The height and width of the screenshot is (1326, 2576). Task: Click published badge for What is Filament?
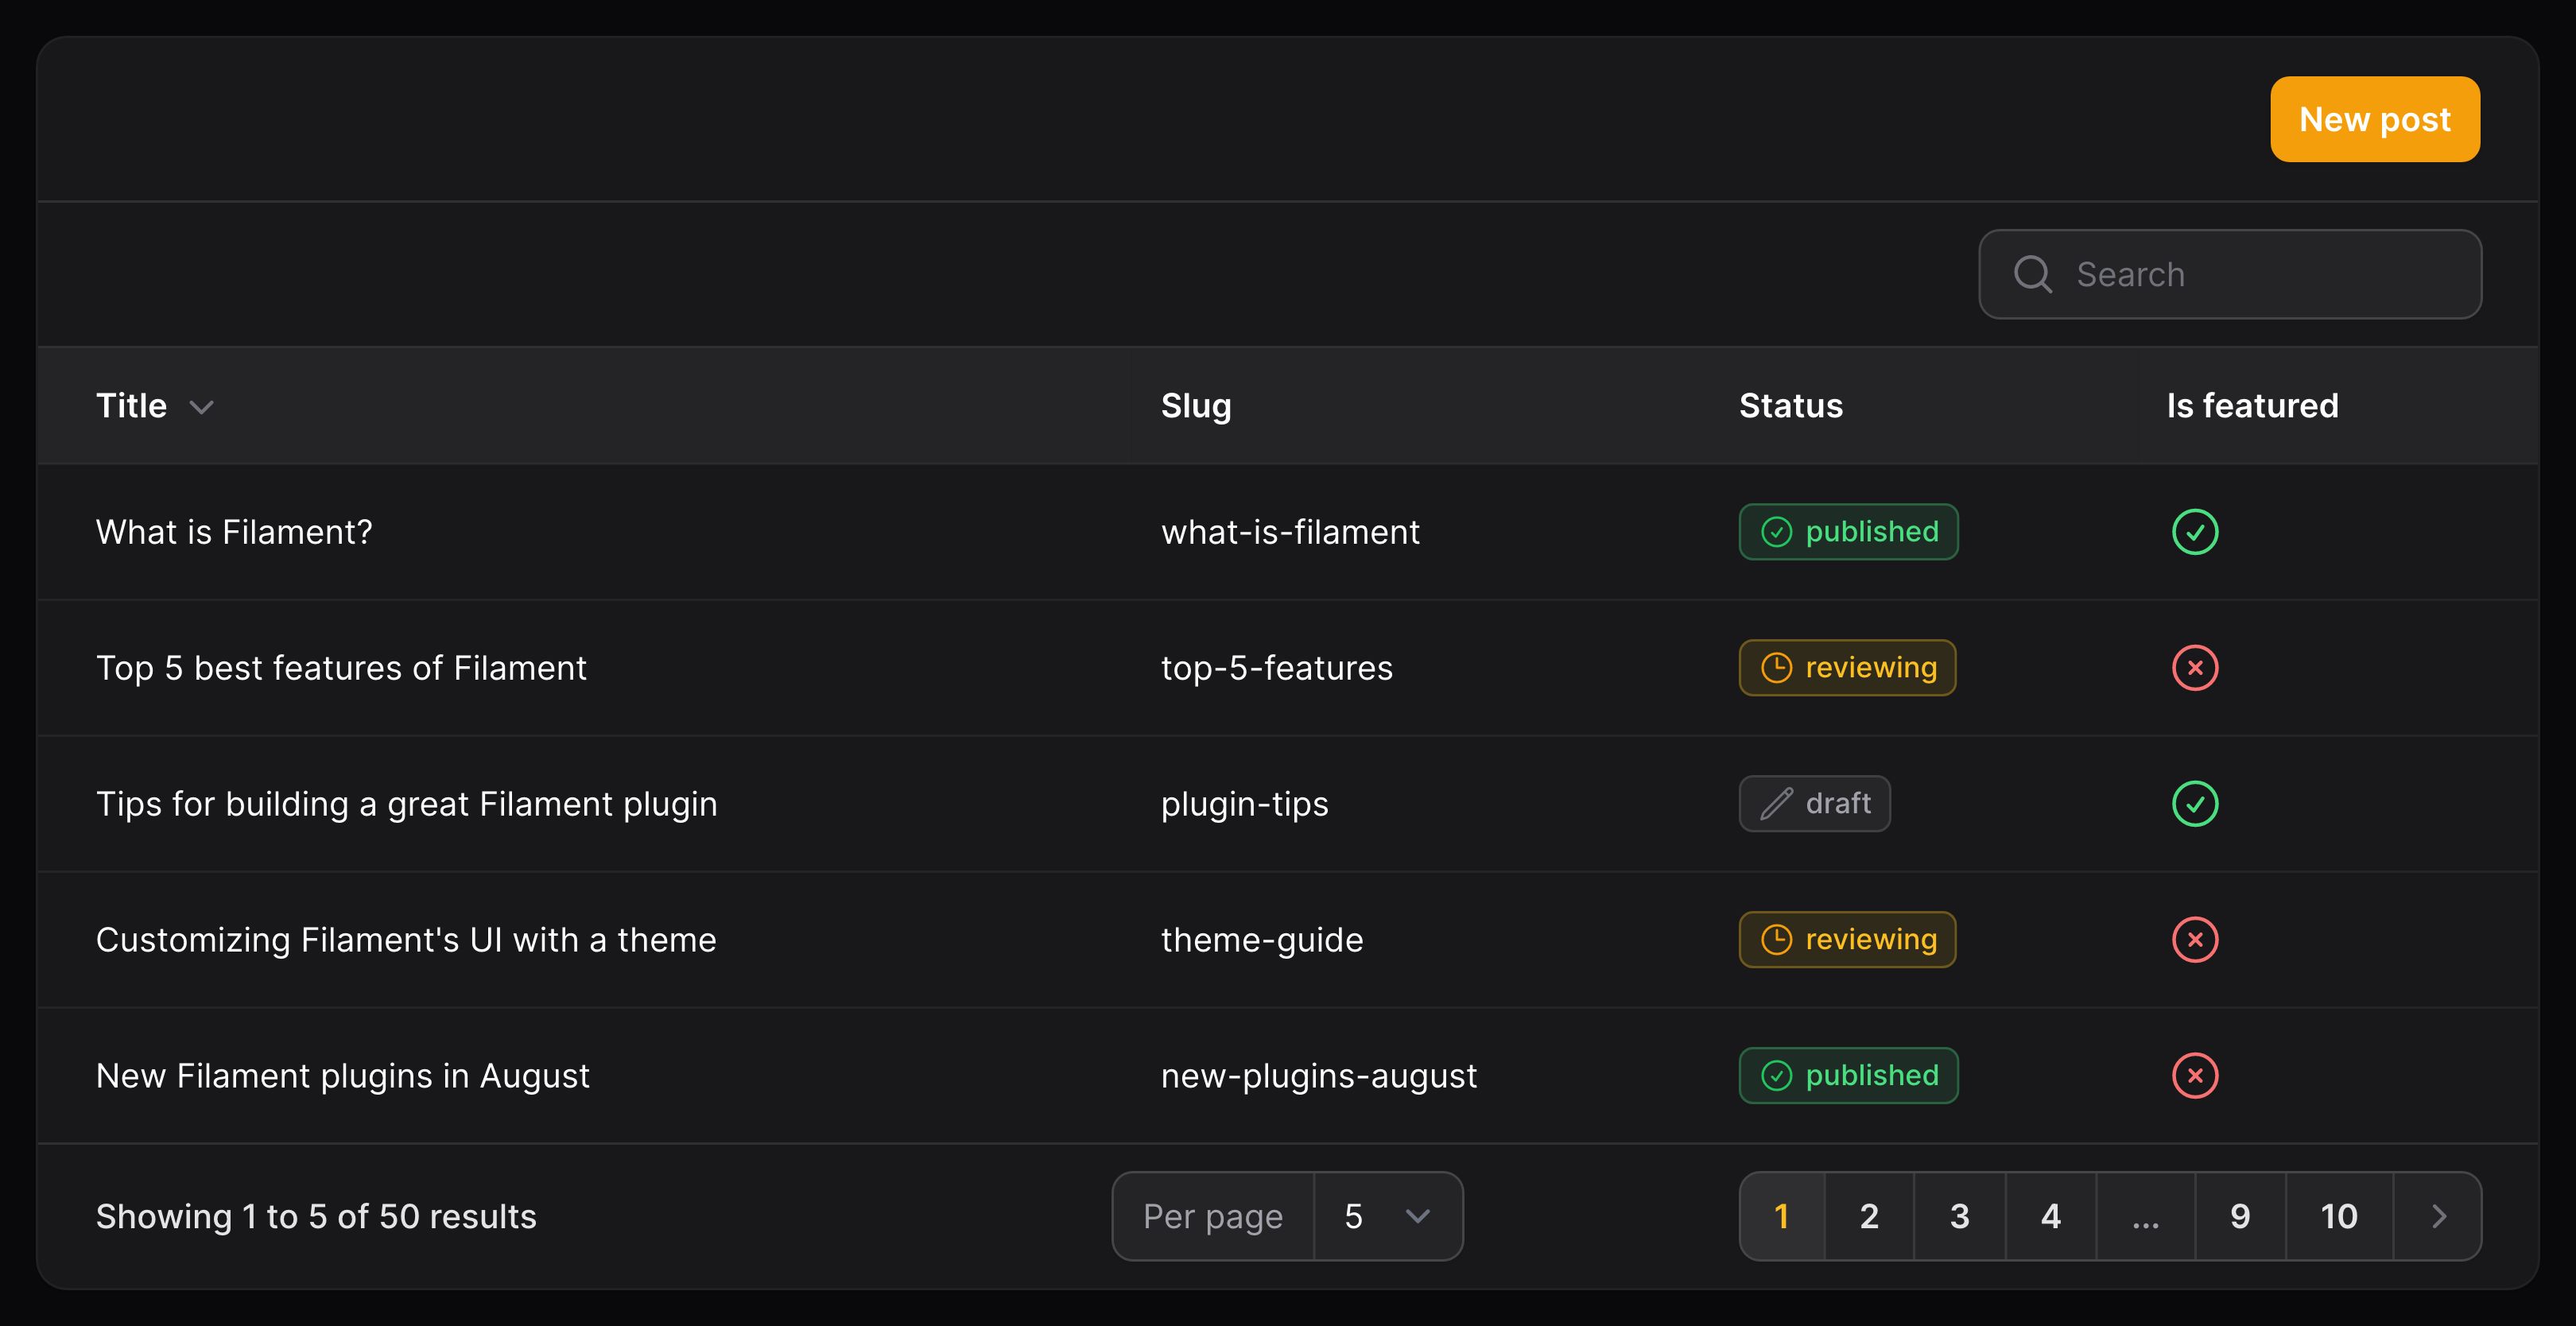1848,532
